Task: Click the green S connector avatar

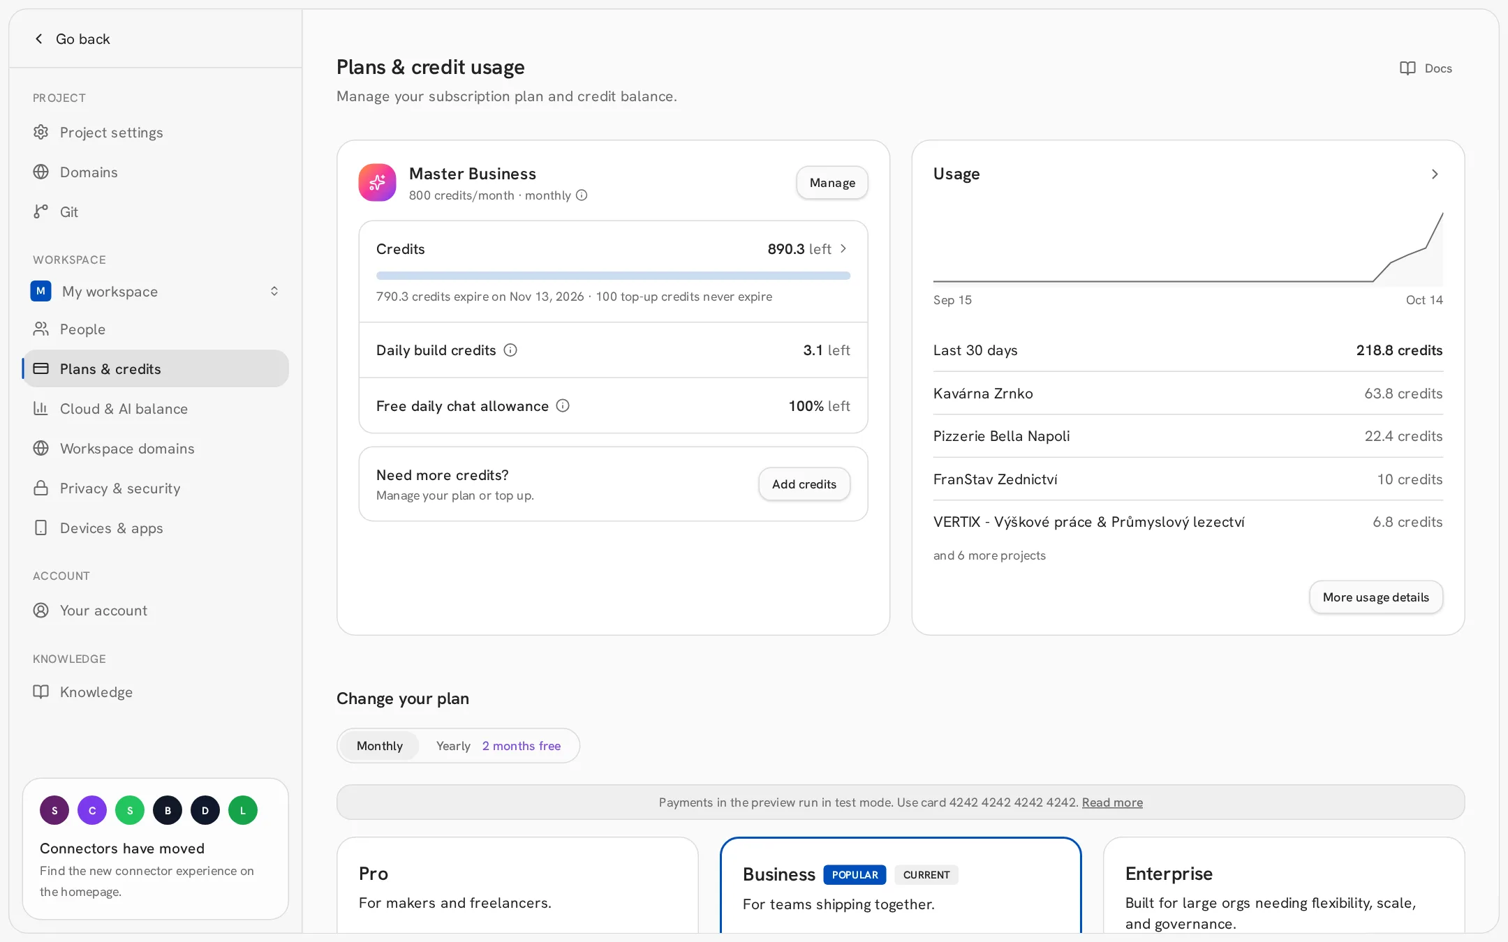Action: coord(130,810)
